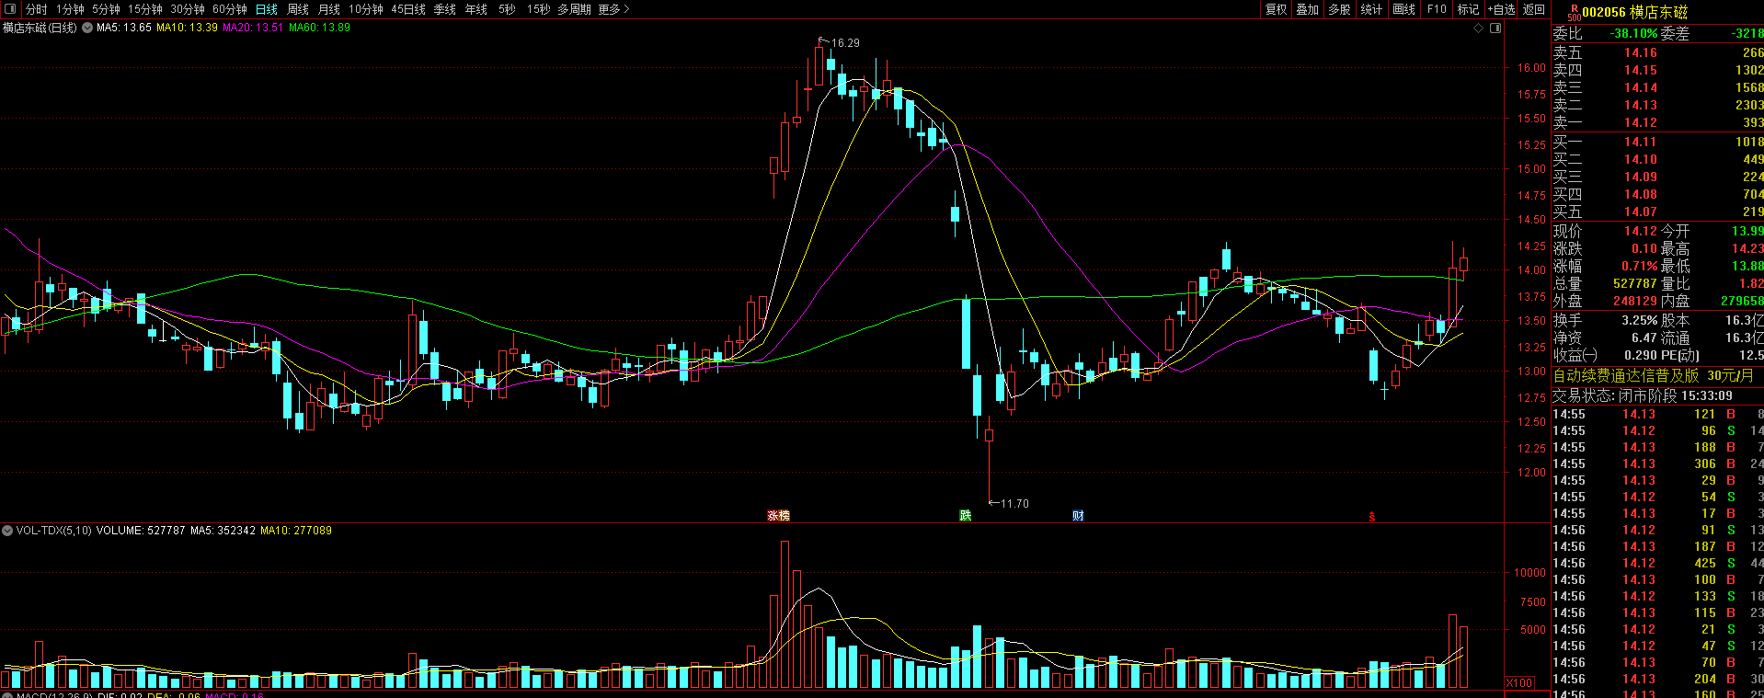Click the R 500 badge beside stock code

(x=1574, y=12)
